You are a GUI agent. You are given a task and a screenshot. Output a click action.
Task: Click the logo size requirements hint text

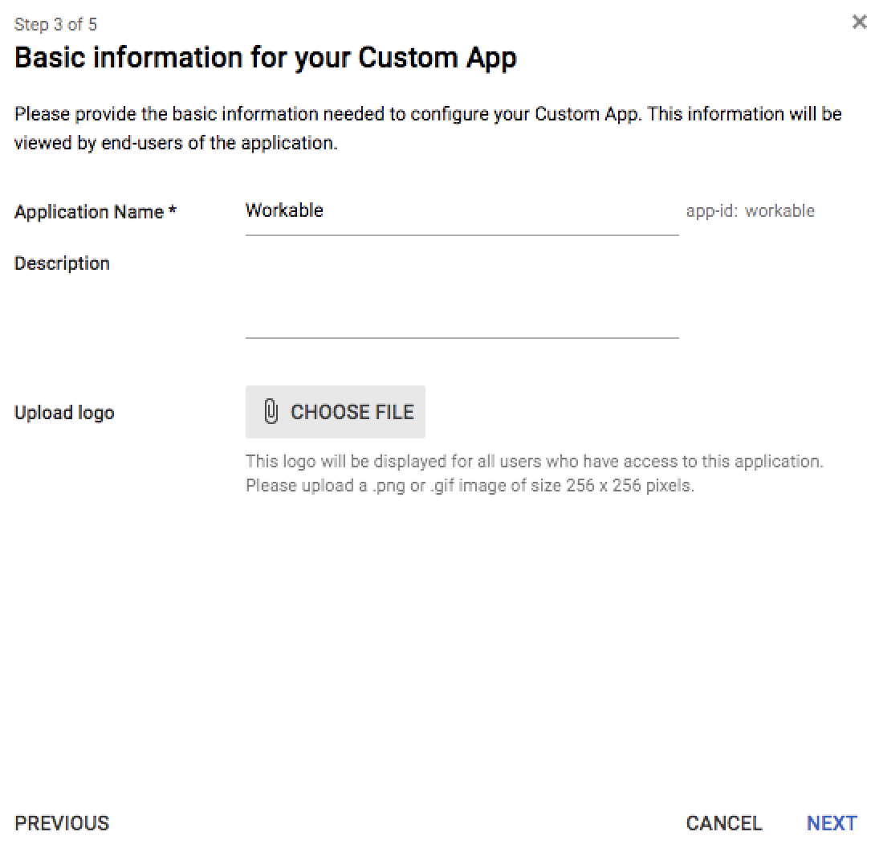click(535, 474)
